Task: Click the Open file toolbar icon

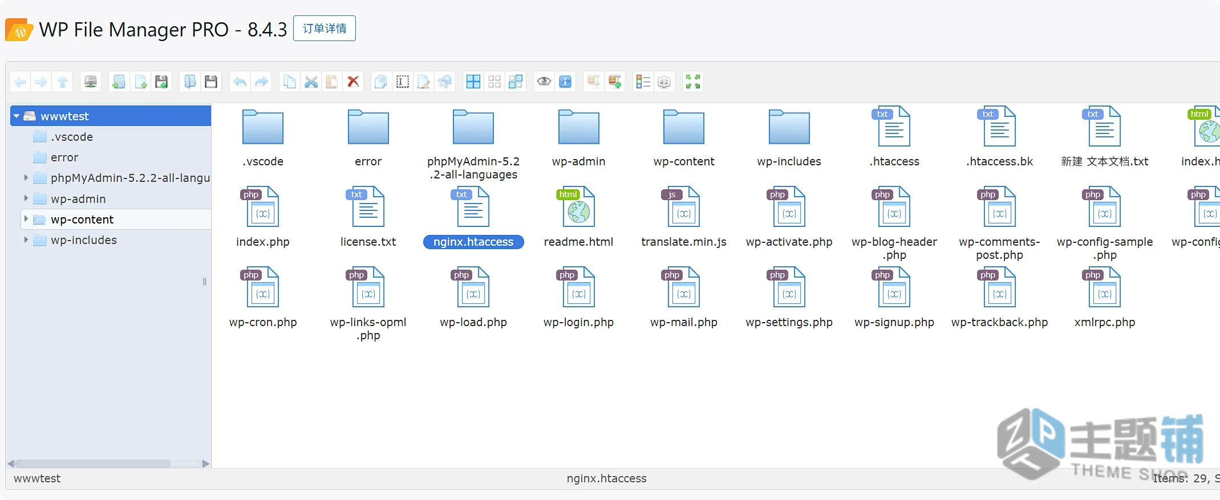Action: [189, 82]
